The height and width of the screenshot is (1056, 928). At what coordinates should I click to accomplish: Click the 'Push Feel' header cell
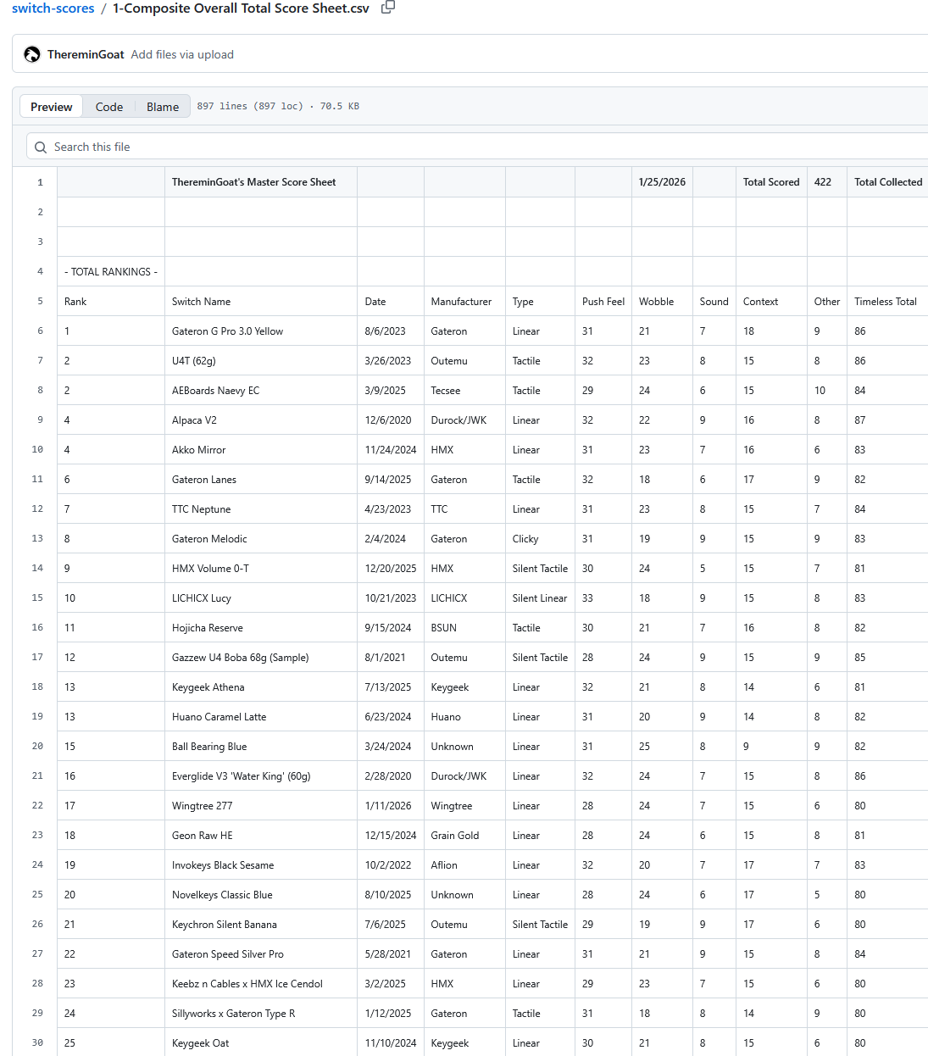pyautogui.click(x=603, y=301)
